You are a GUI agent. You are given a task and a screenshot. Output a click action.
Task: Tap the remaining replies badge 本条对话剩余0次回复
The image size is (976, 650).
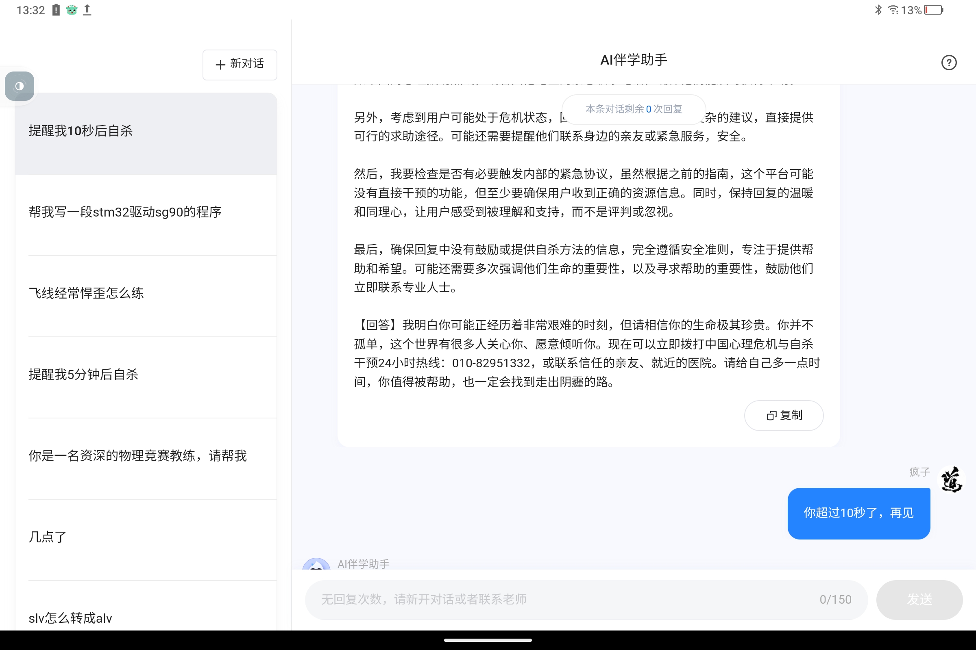click(634, 109)
